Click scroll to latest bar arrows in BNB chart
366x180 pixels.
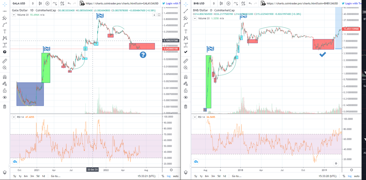336,163
